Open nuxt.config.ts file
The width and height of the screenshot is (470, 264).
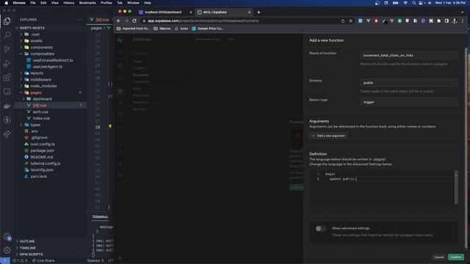tap(43, 144)
